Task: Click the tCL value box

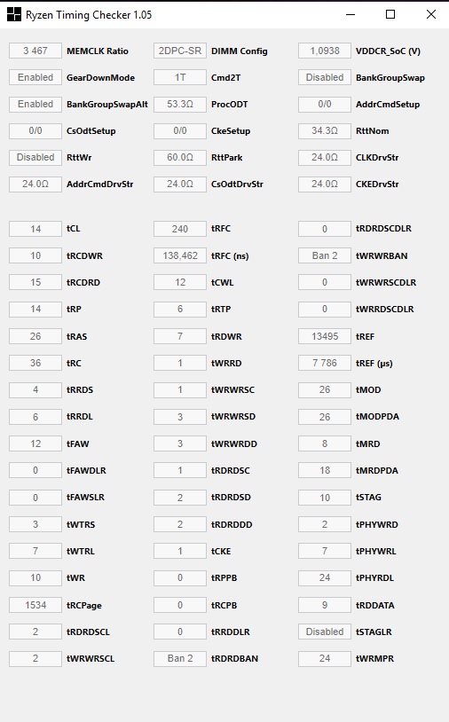Action: click(x=35, y=229)
